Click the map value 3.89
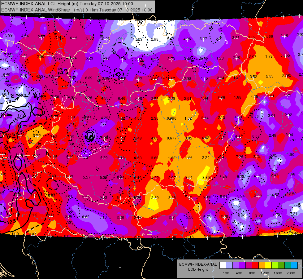 (206, 178)
